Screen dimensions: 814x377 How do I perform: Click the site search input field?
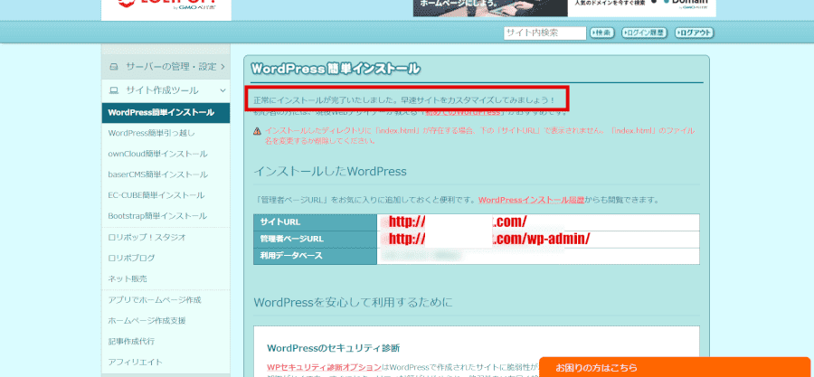click(544, 33)
